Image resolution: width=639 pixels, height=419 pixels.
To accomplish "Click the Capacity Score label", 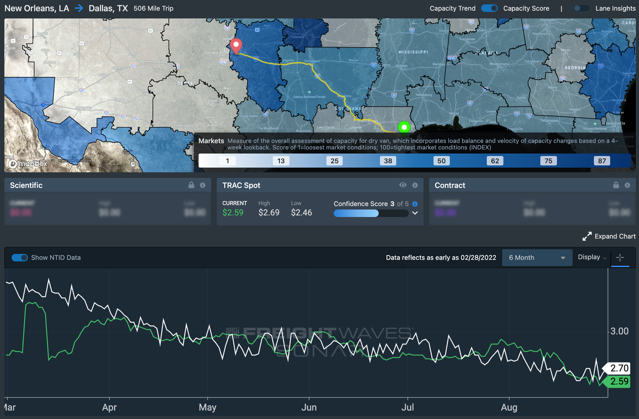I will coord(526,9).
